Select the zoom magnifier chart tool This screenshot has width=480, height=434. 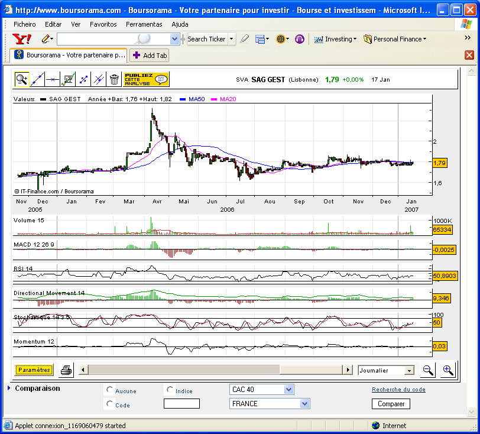[x=22, y=79]
